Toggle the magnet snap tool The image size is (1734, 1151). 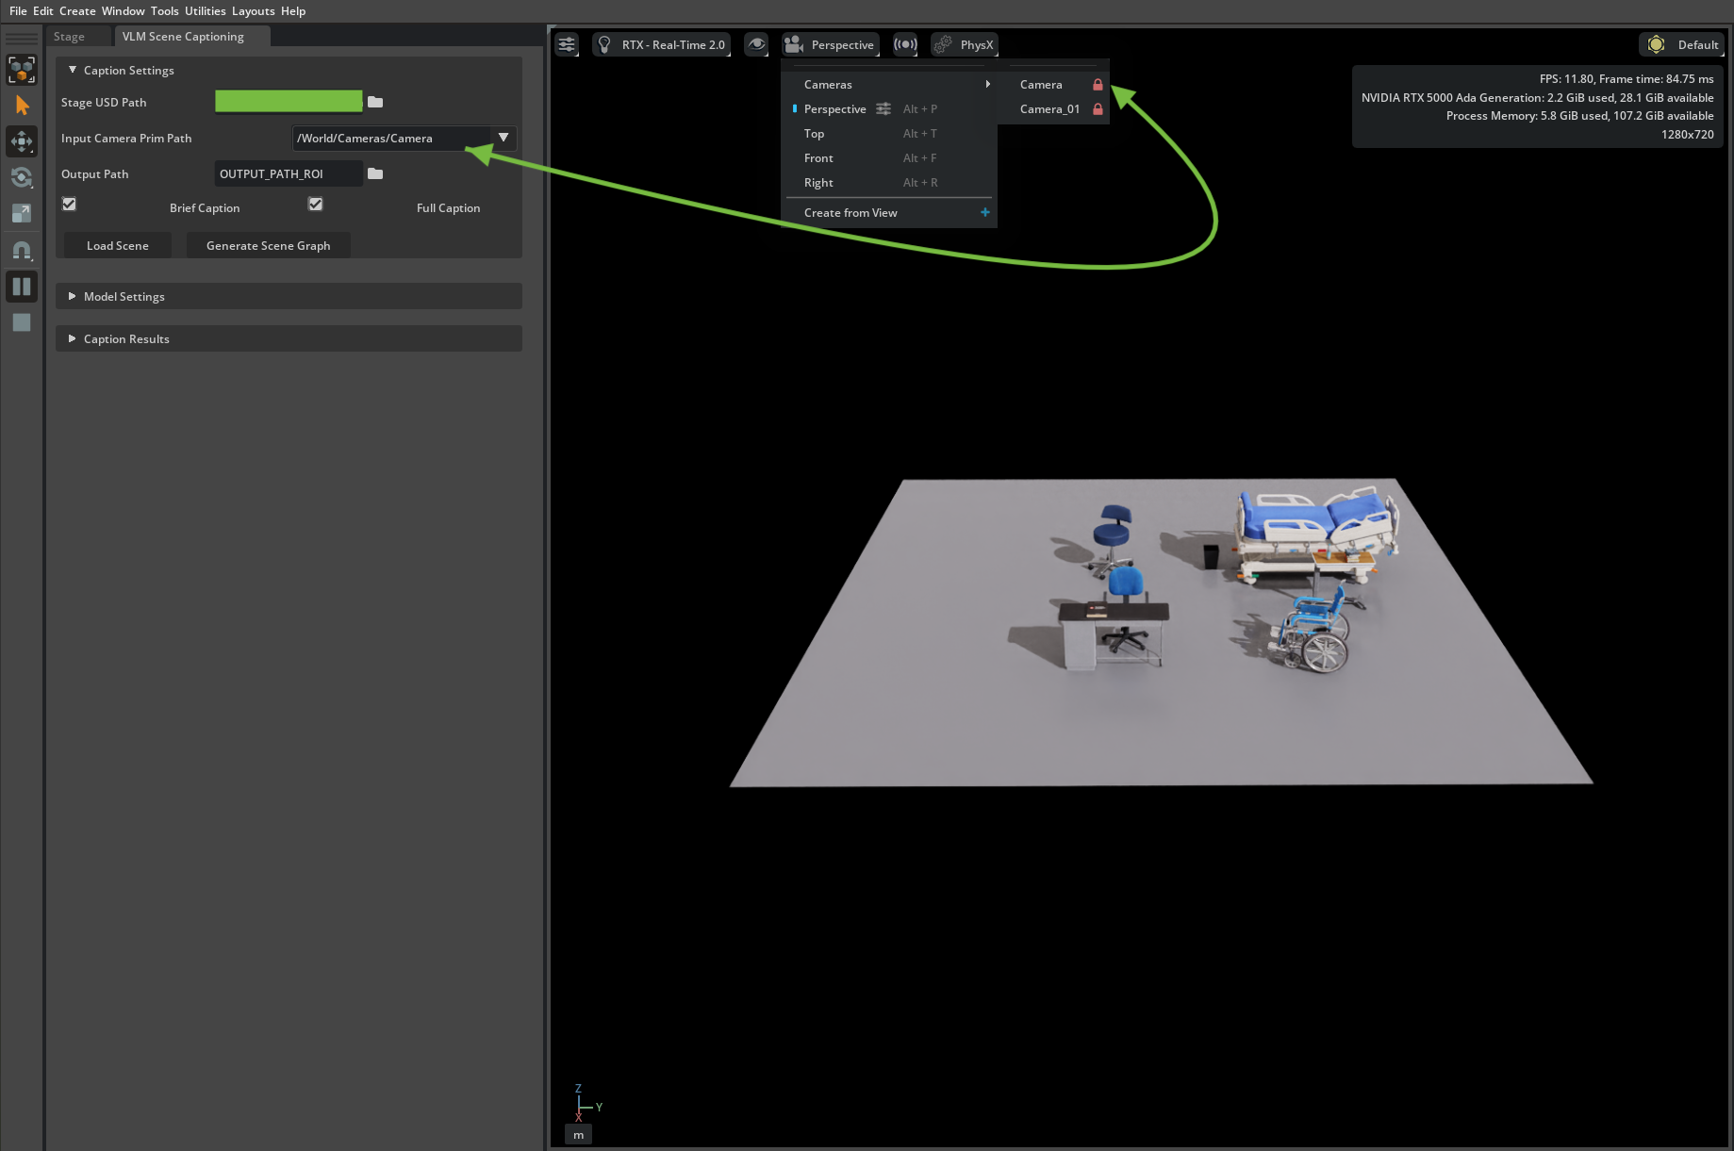22,251
